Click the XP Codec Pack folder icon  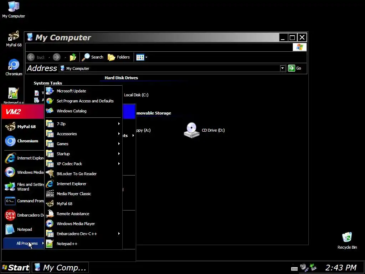(x=50, y=164)
